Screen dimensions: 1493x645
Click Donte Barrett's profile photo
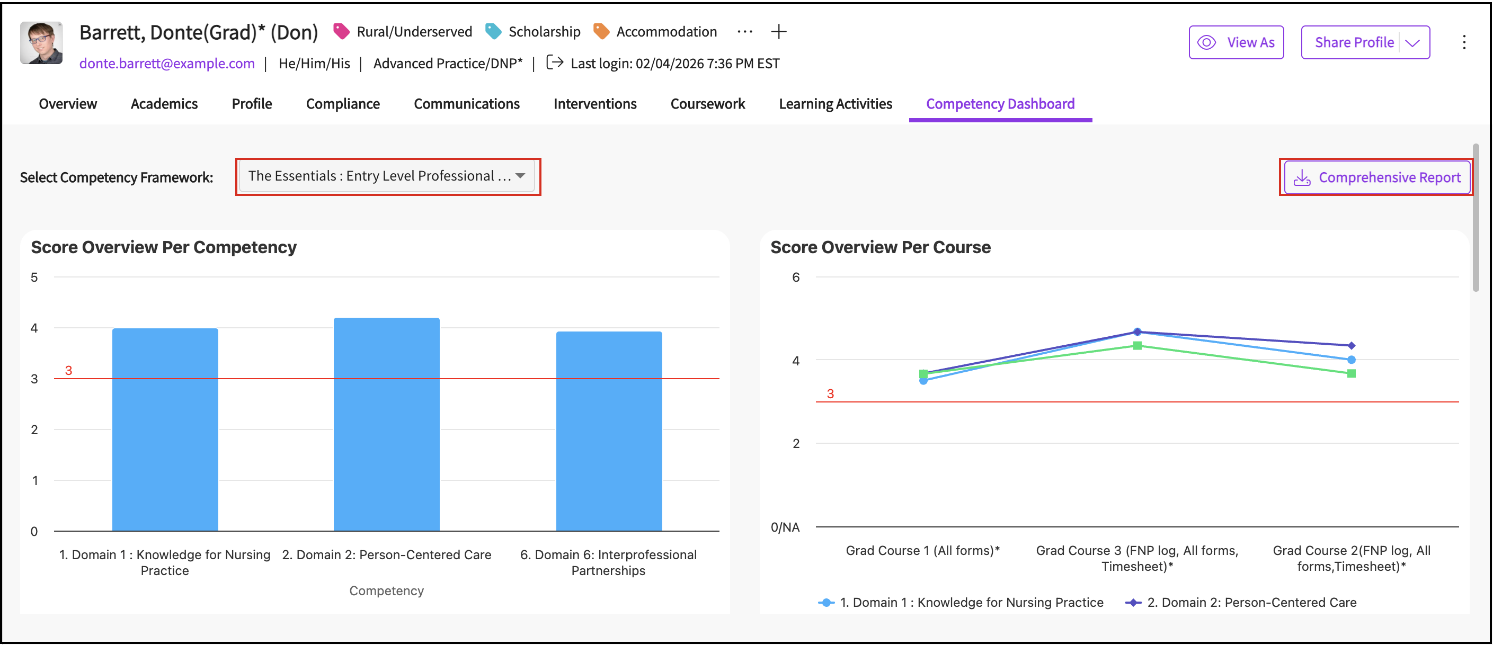pos(41,43)
